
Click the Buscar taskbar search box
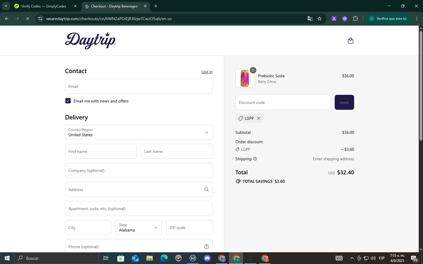pos(57,258)
